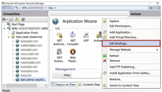Click the Connections save disk icon
The height and width of the screenshot is (92, 162).
[x=11, y=19]
